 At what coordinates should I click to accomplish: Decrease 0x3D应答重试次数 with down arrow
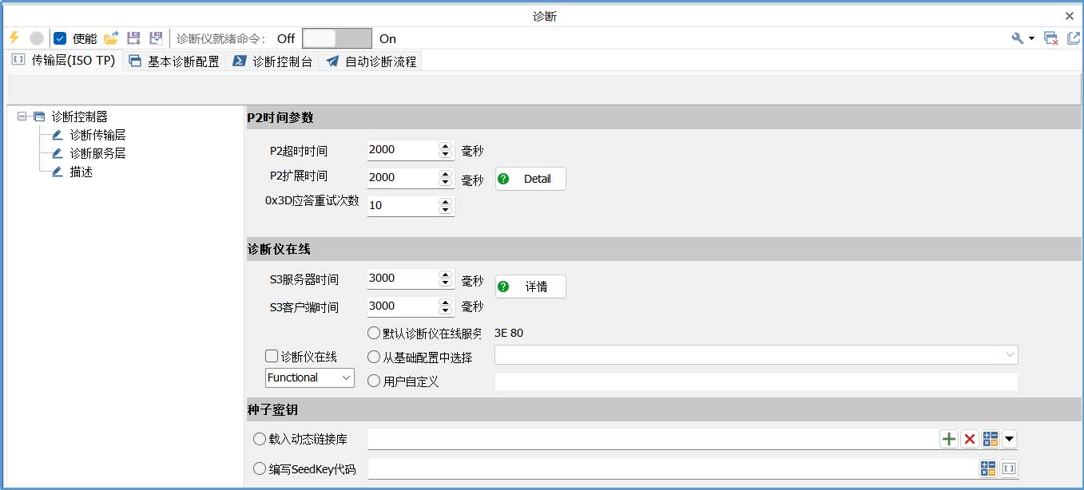pos(446,210)
